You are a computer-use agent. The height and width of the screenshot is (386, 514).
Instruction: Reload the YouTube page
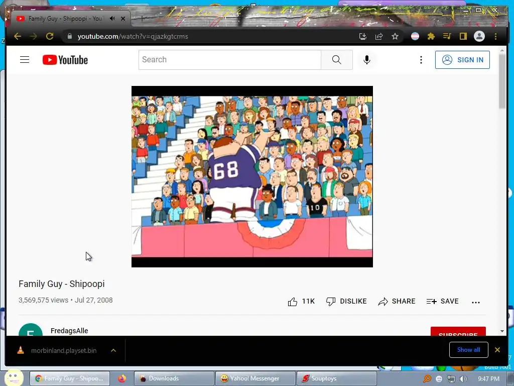[x=50, y=36]
